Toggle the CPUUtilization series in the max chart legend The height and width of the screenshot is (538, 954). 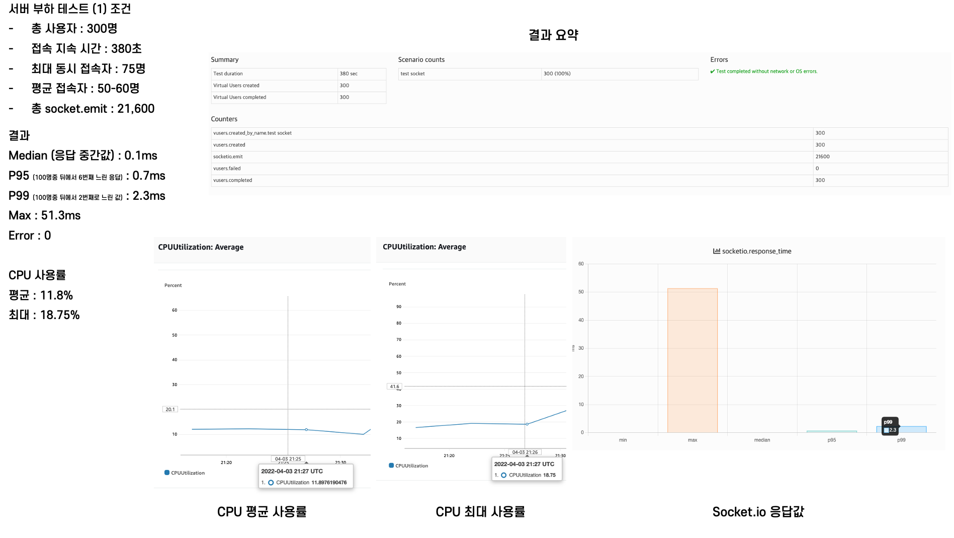412,466
